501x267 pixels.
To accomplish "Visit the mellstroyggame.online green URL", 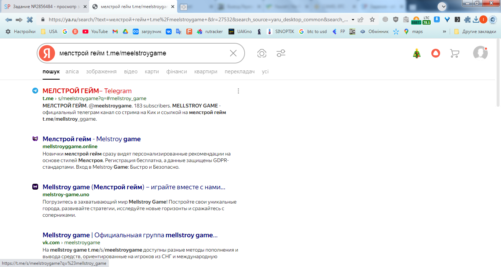I will point(70,147).
